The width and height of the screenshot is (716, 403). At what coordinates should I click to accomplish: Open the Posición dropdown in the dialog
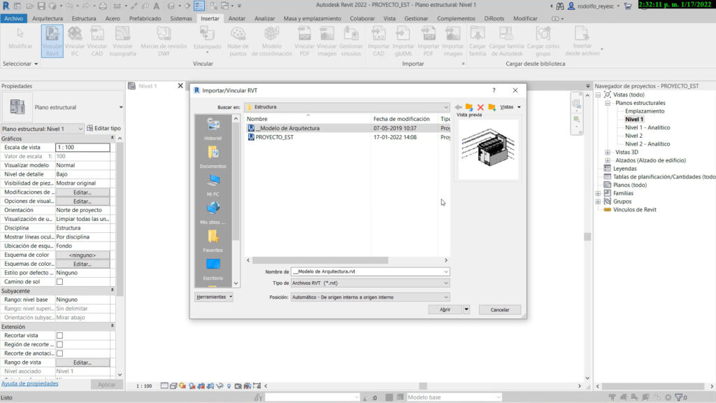click(446, 297)
